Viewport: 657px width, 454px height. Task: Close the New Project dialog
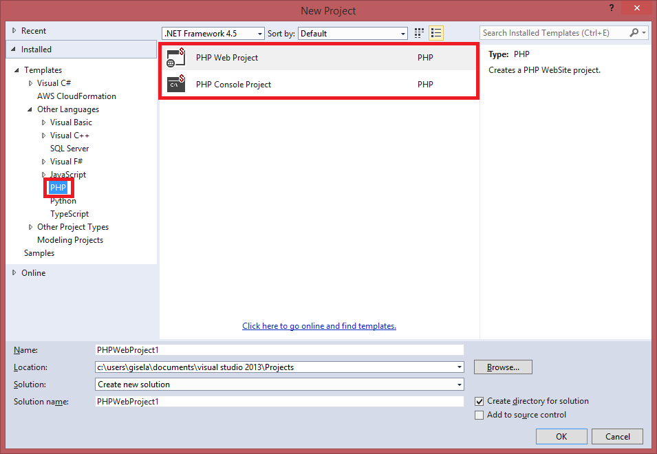(637, 8)
